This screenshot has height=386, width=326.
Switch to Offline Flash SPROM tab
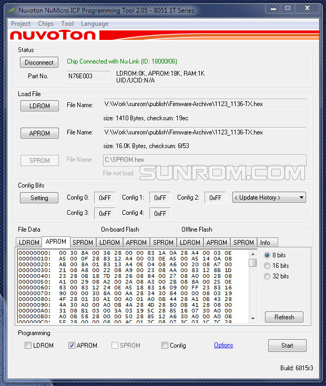[x=243, y=243]
